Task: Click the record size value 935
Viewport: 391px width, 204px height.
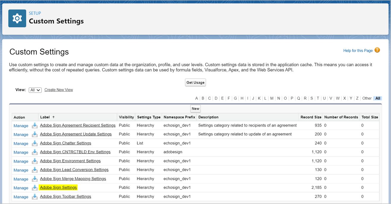Action: click(318, 125)
